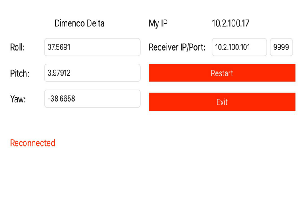
Task: Tap the field containing -38.6658
Action: pos(92,99)
